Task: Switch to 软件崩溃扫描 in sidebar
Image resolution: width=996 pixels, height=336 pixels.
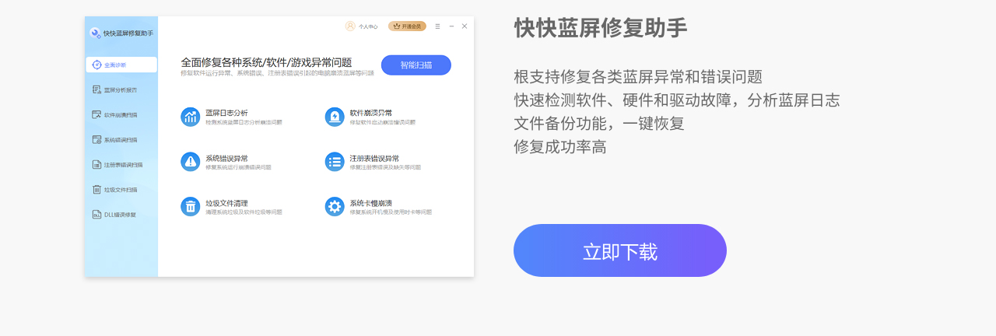Action: click(114, 114)
